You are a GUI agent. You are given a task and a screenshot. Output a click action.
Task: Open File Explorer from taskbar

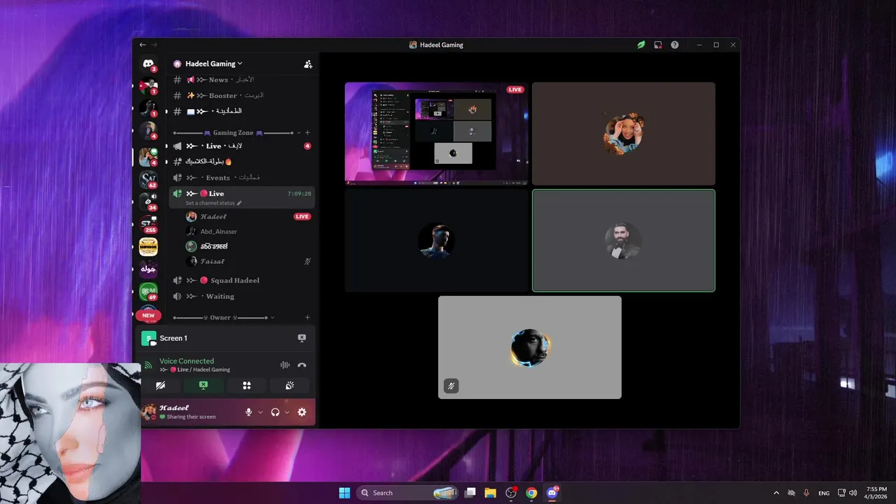tap(491, 493)
